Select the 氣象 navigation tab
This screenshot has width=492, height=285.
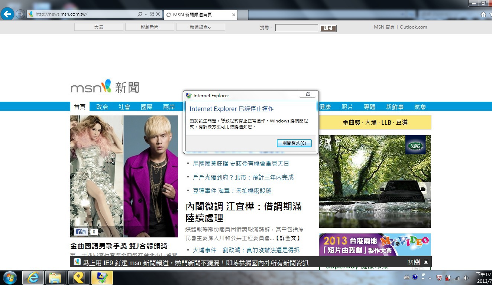420,107
